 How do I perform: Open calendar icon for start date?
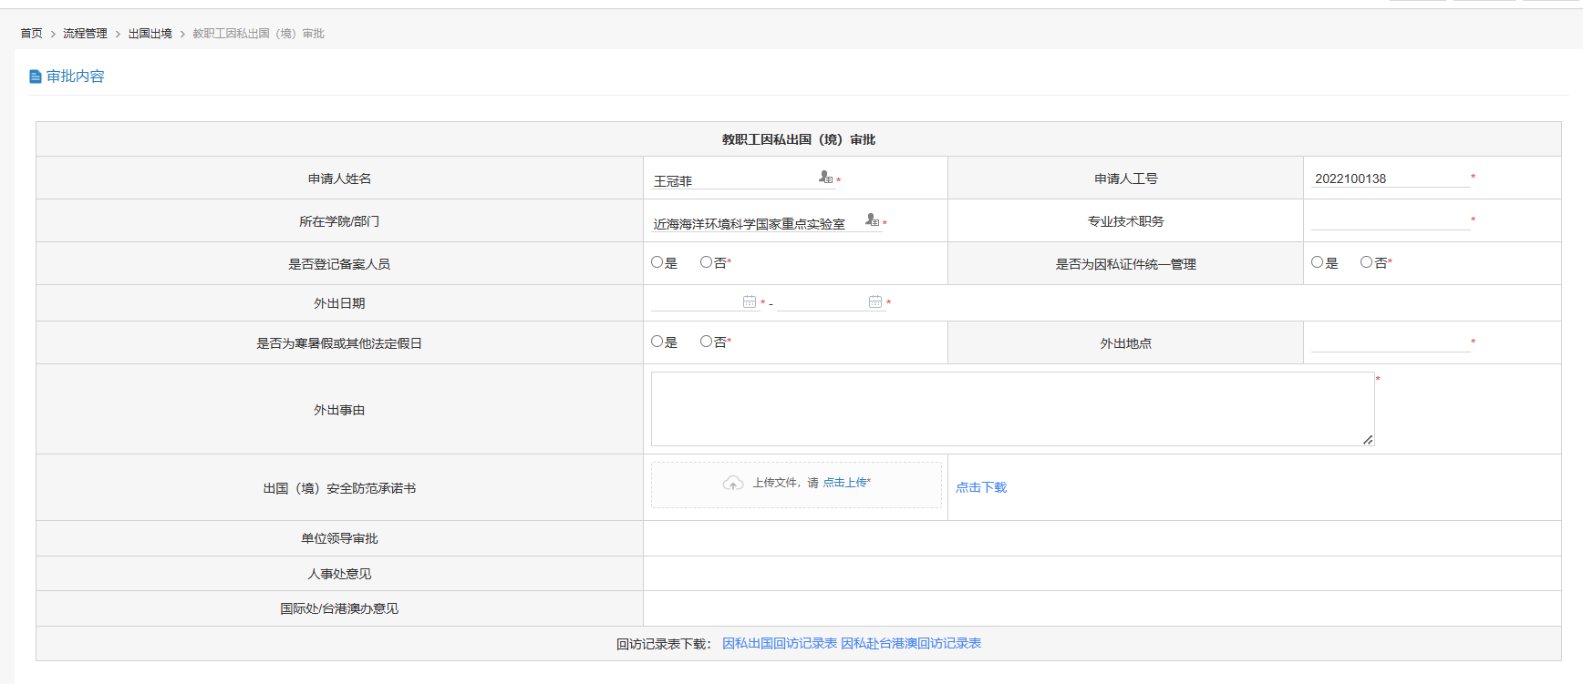pos(750,301)
